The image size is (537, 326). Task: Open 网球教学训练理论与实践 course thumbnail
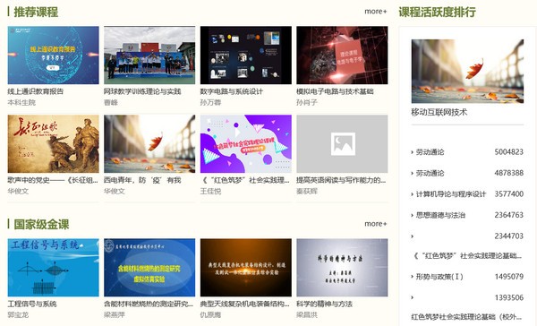tap(149, 56)
